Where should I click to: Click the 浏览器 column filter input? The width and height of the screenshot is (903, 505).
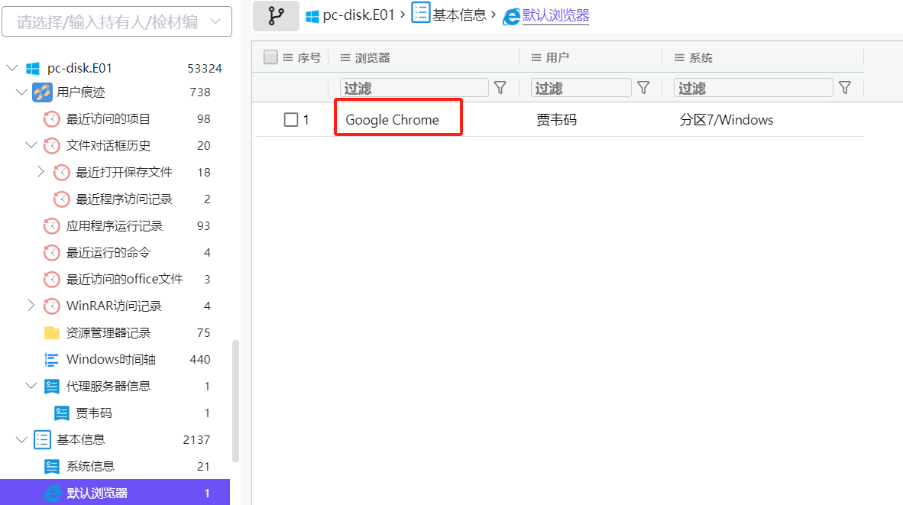click(414, 88)
